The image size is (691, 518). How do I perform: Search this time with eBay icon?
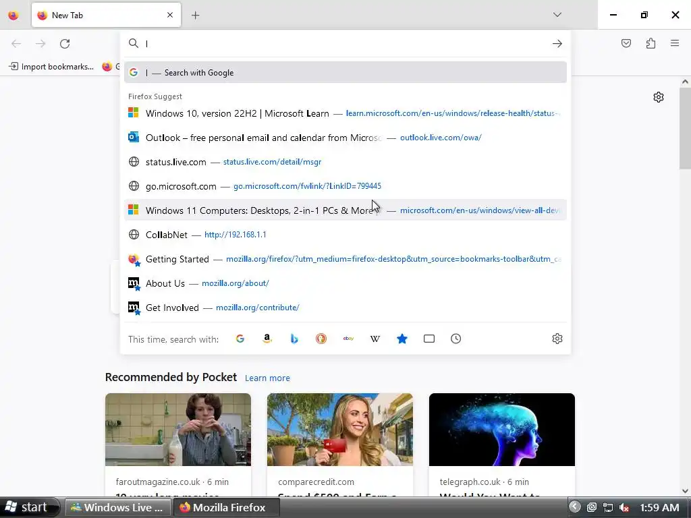coord(348,339)
